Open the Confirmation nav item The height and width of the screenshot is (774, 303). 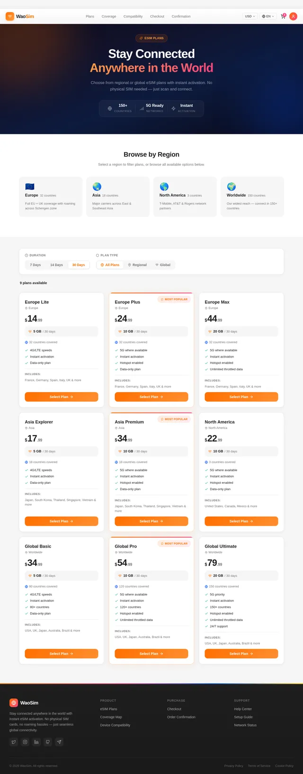pyautogui.click(x=181, y=16)
